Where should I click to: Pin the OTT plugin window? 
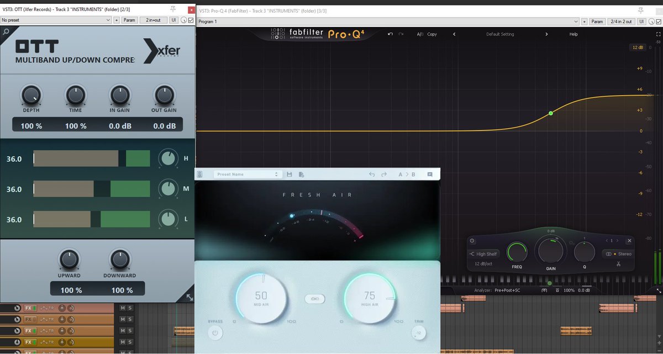(173, 9)
